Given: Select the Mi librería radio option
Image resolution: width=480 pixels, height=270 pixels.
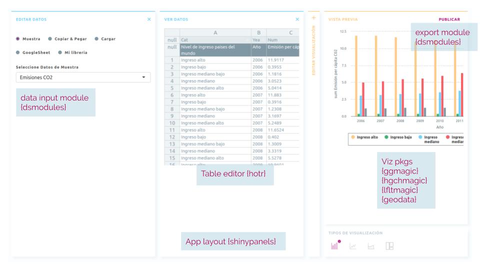Looking at the screenshot, I should pos(60,52).
